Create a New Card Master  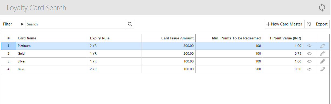[284, 24]
